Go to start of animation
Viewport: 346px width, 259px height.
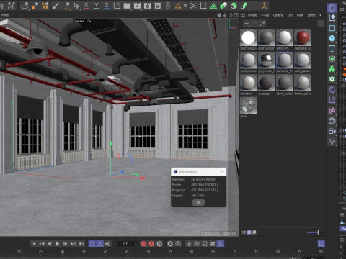pyautogui.click(x=33, y=244)
